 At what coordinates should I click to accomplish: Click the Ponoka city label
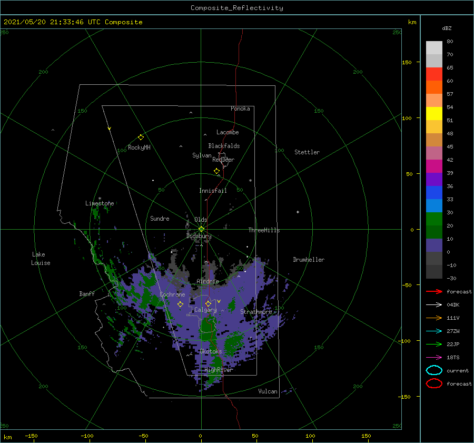[x=240, y=109]
